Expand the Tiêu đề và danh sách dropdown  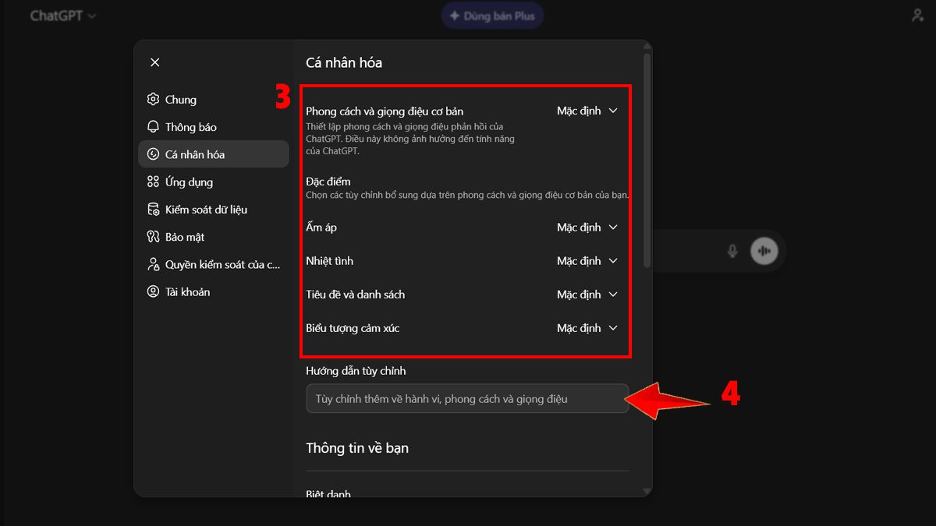(x=587, y=294)
